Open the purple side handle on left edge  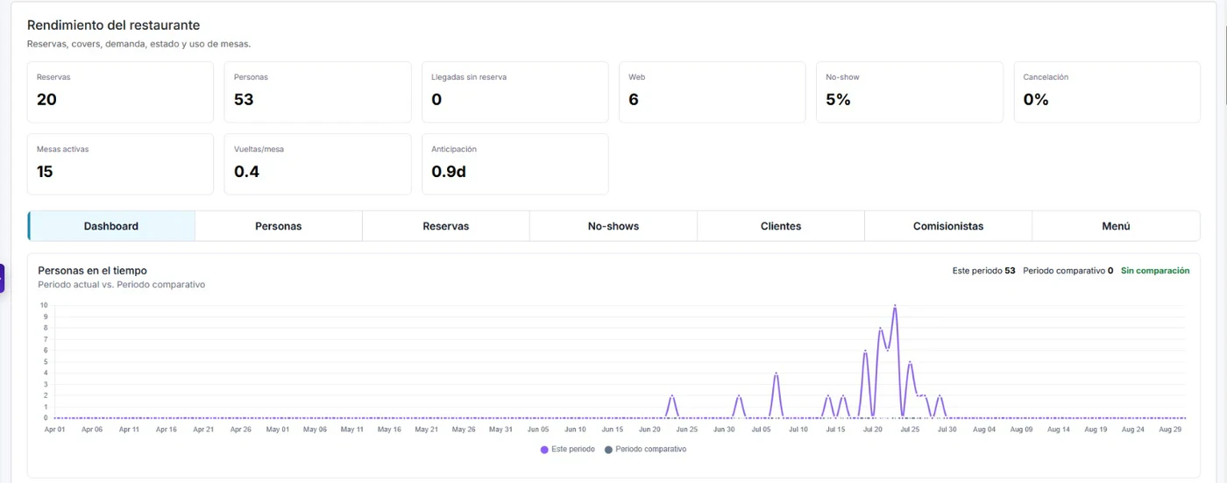[3, 279]
